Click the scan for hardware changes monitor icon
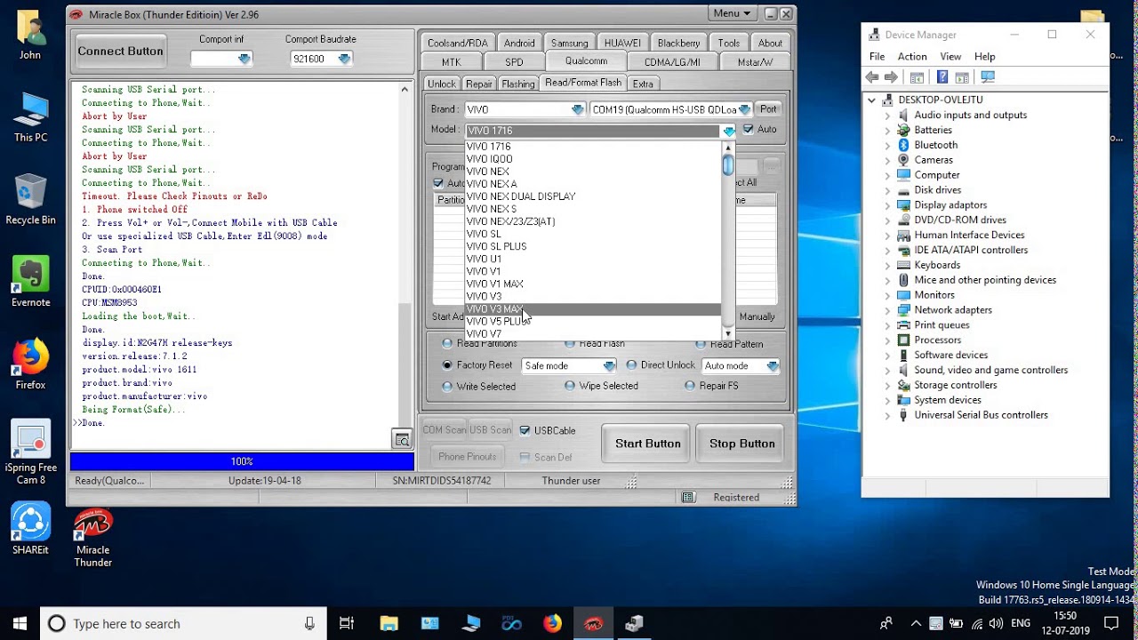The height and width of the screenshot is (640, 1138). (987, 77)
